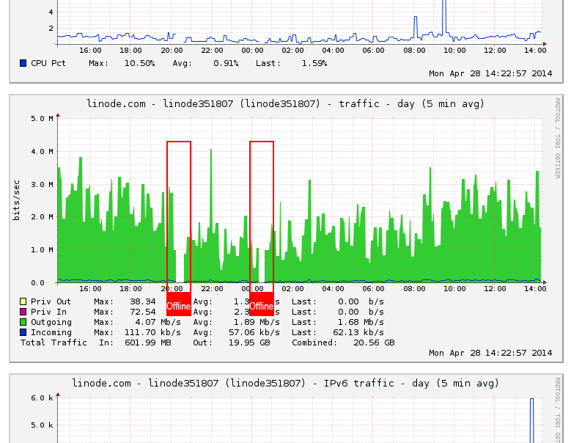
Task: Click the "04:00" label on traffic graph
Action: click(333, 288)
